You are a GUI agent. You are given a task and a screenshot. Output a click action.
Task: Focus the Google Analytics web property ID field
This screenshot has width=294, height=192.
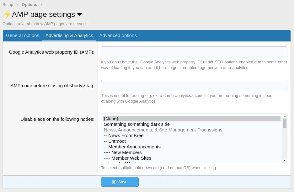[194, 52]
